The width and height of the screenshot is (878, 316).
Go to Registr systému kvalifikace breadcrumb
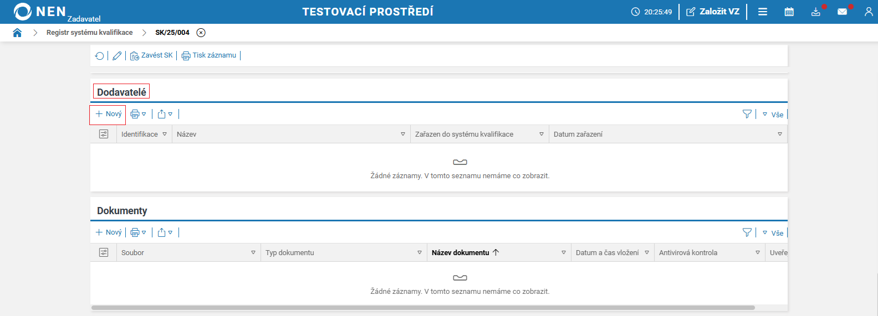(x=89, y=33)
